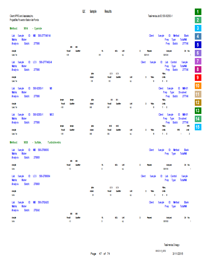Select the 3/11/2015 date in footer
Image resolution: width=202 pixels, height=262 pixels.
point(178,254)
